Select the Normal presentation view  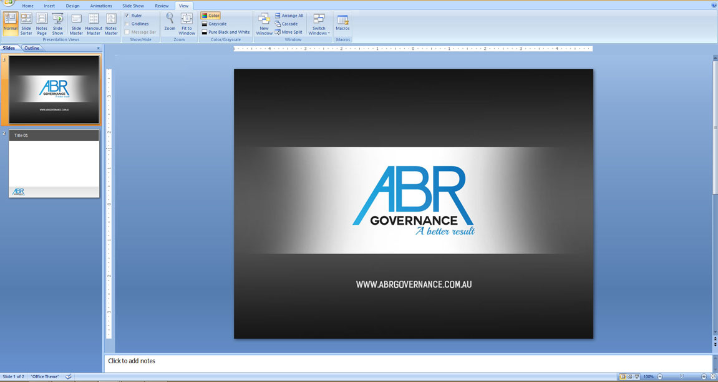click(x=11, y=24)
